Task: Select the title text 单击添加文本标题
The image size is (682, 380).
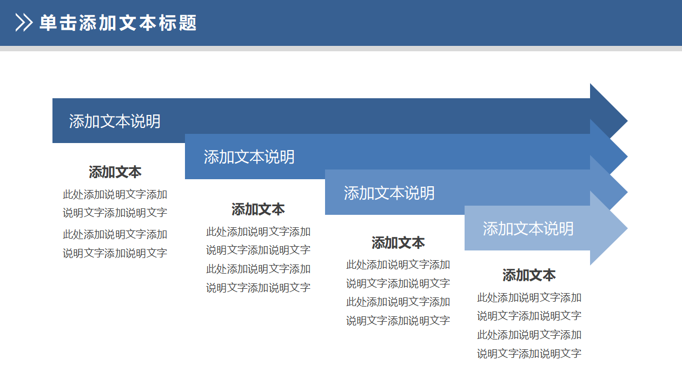Action: pyautogui.click(x=118, y=23)
